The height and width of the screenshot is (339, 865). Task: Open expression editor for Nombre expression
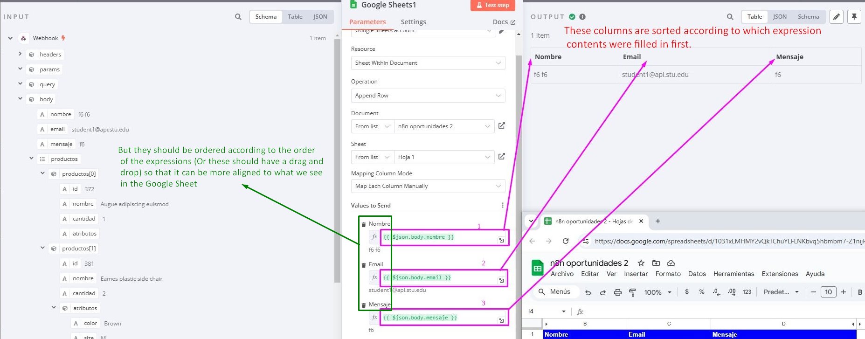pyautogui.click(x=501, y=240)
